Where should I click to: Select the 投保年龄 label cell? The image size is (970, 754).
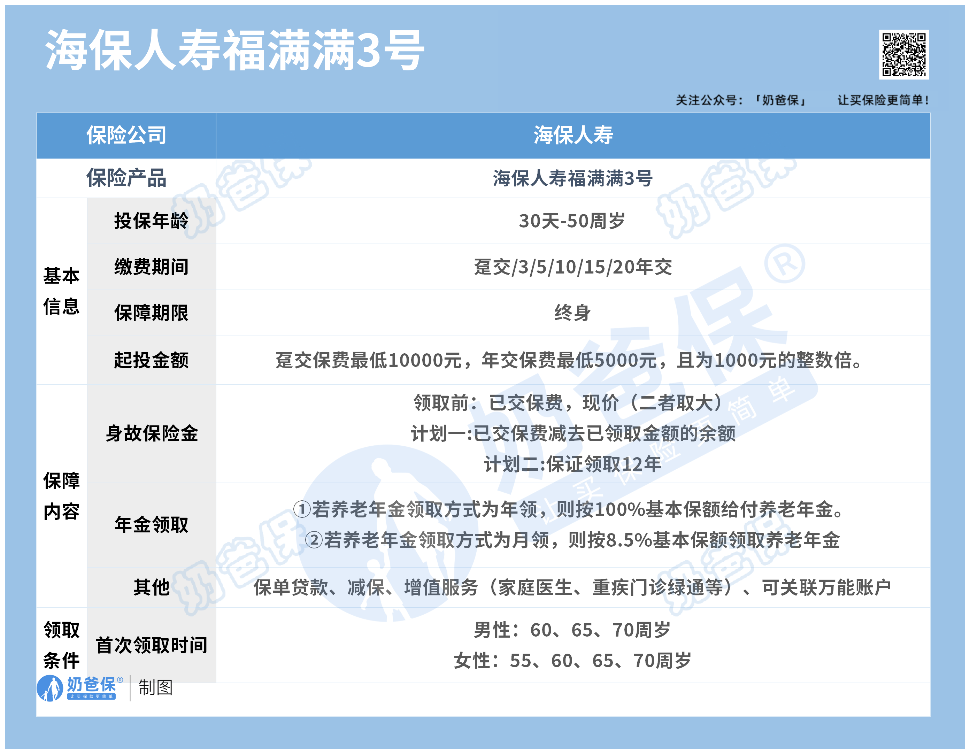pos(151,221)
